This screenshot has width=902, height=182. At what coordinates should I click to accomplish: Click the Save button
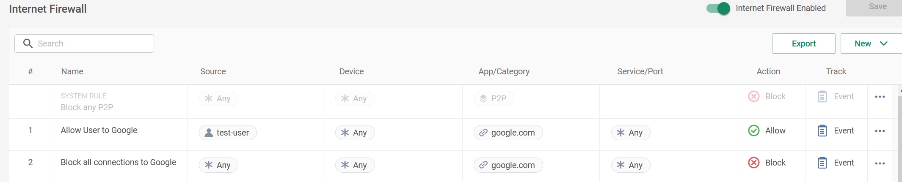[877, 7]
